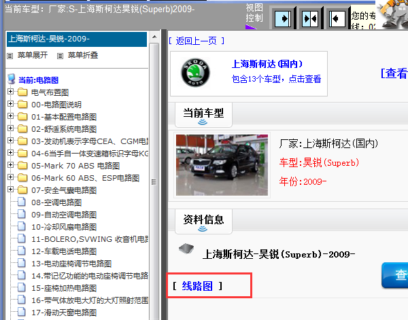Click the 厂家:上海斯柯达(国内) text

click(328, 143)
